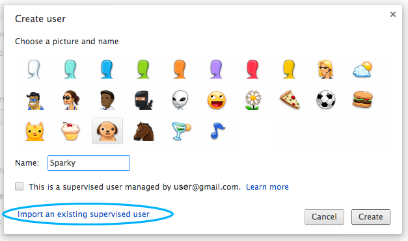The height and width of the screenshot is (241, 408).
Task: Click Import an existing supervised user
Action: (83, 214)
